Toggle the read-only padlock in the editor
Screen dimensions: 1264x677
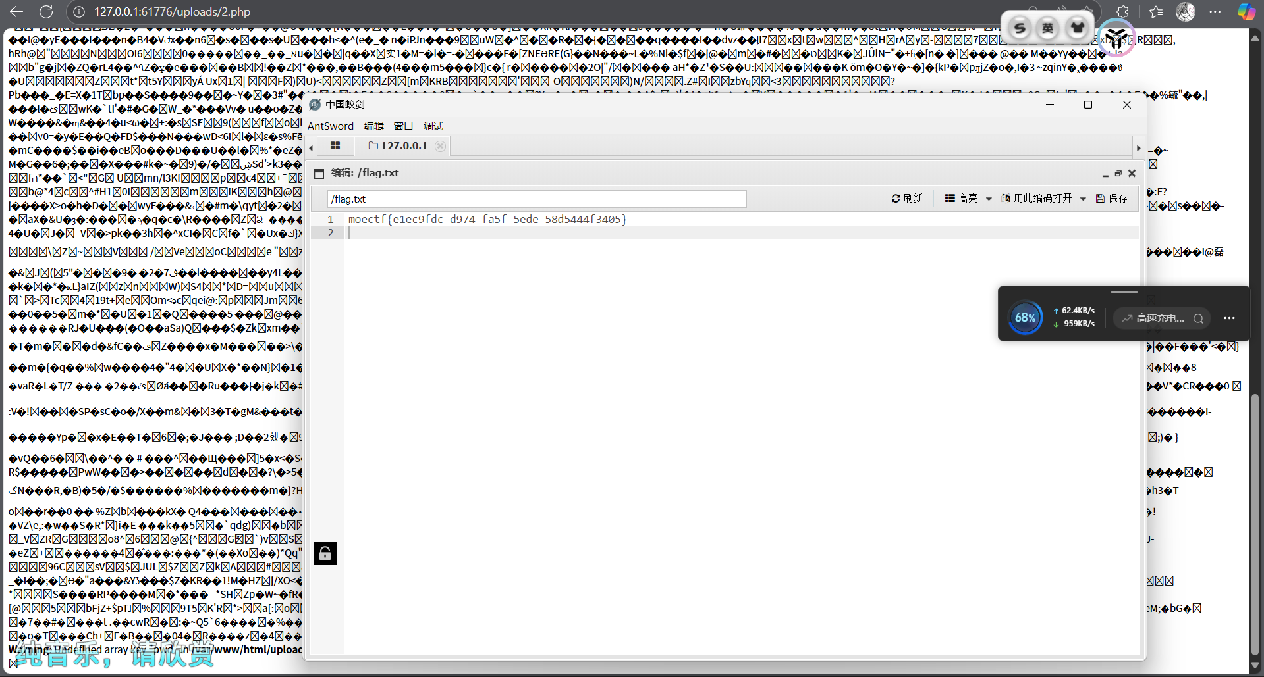[324, 553]
